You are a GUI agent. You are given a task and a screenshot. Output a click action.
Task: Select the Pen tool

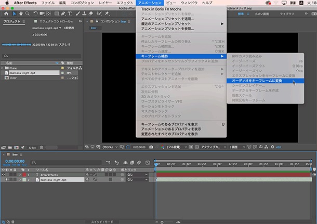pyautogui.click(x=63, y=14)
